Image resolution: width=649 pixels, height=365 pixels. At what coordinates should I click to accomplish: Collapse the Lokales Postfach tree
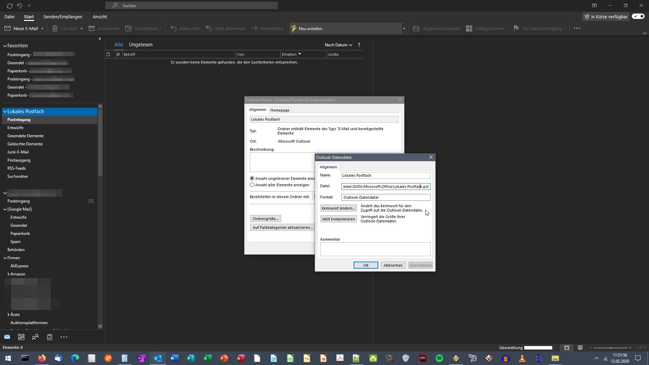5,112
